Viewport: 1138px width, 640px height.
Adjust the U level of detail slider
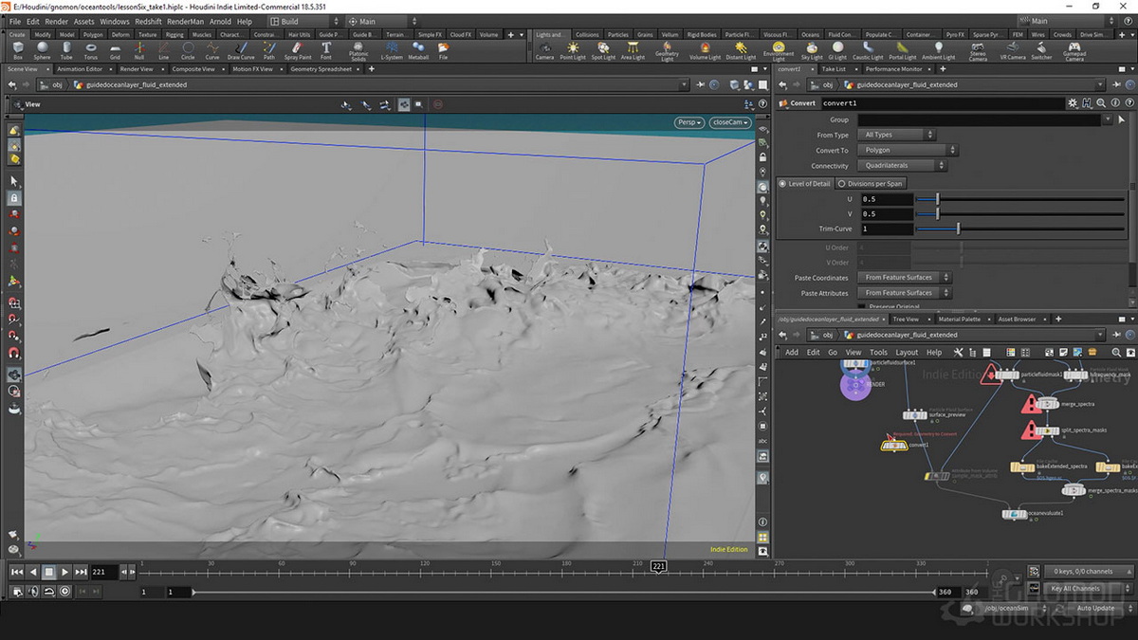1020,199
